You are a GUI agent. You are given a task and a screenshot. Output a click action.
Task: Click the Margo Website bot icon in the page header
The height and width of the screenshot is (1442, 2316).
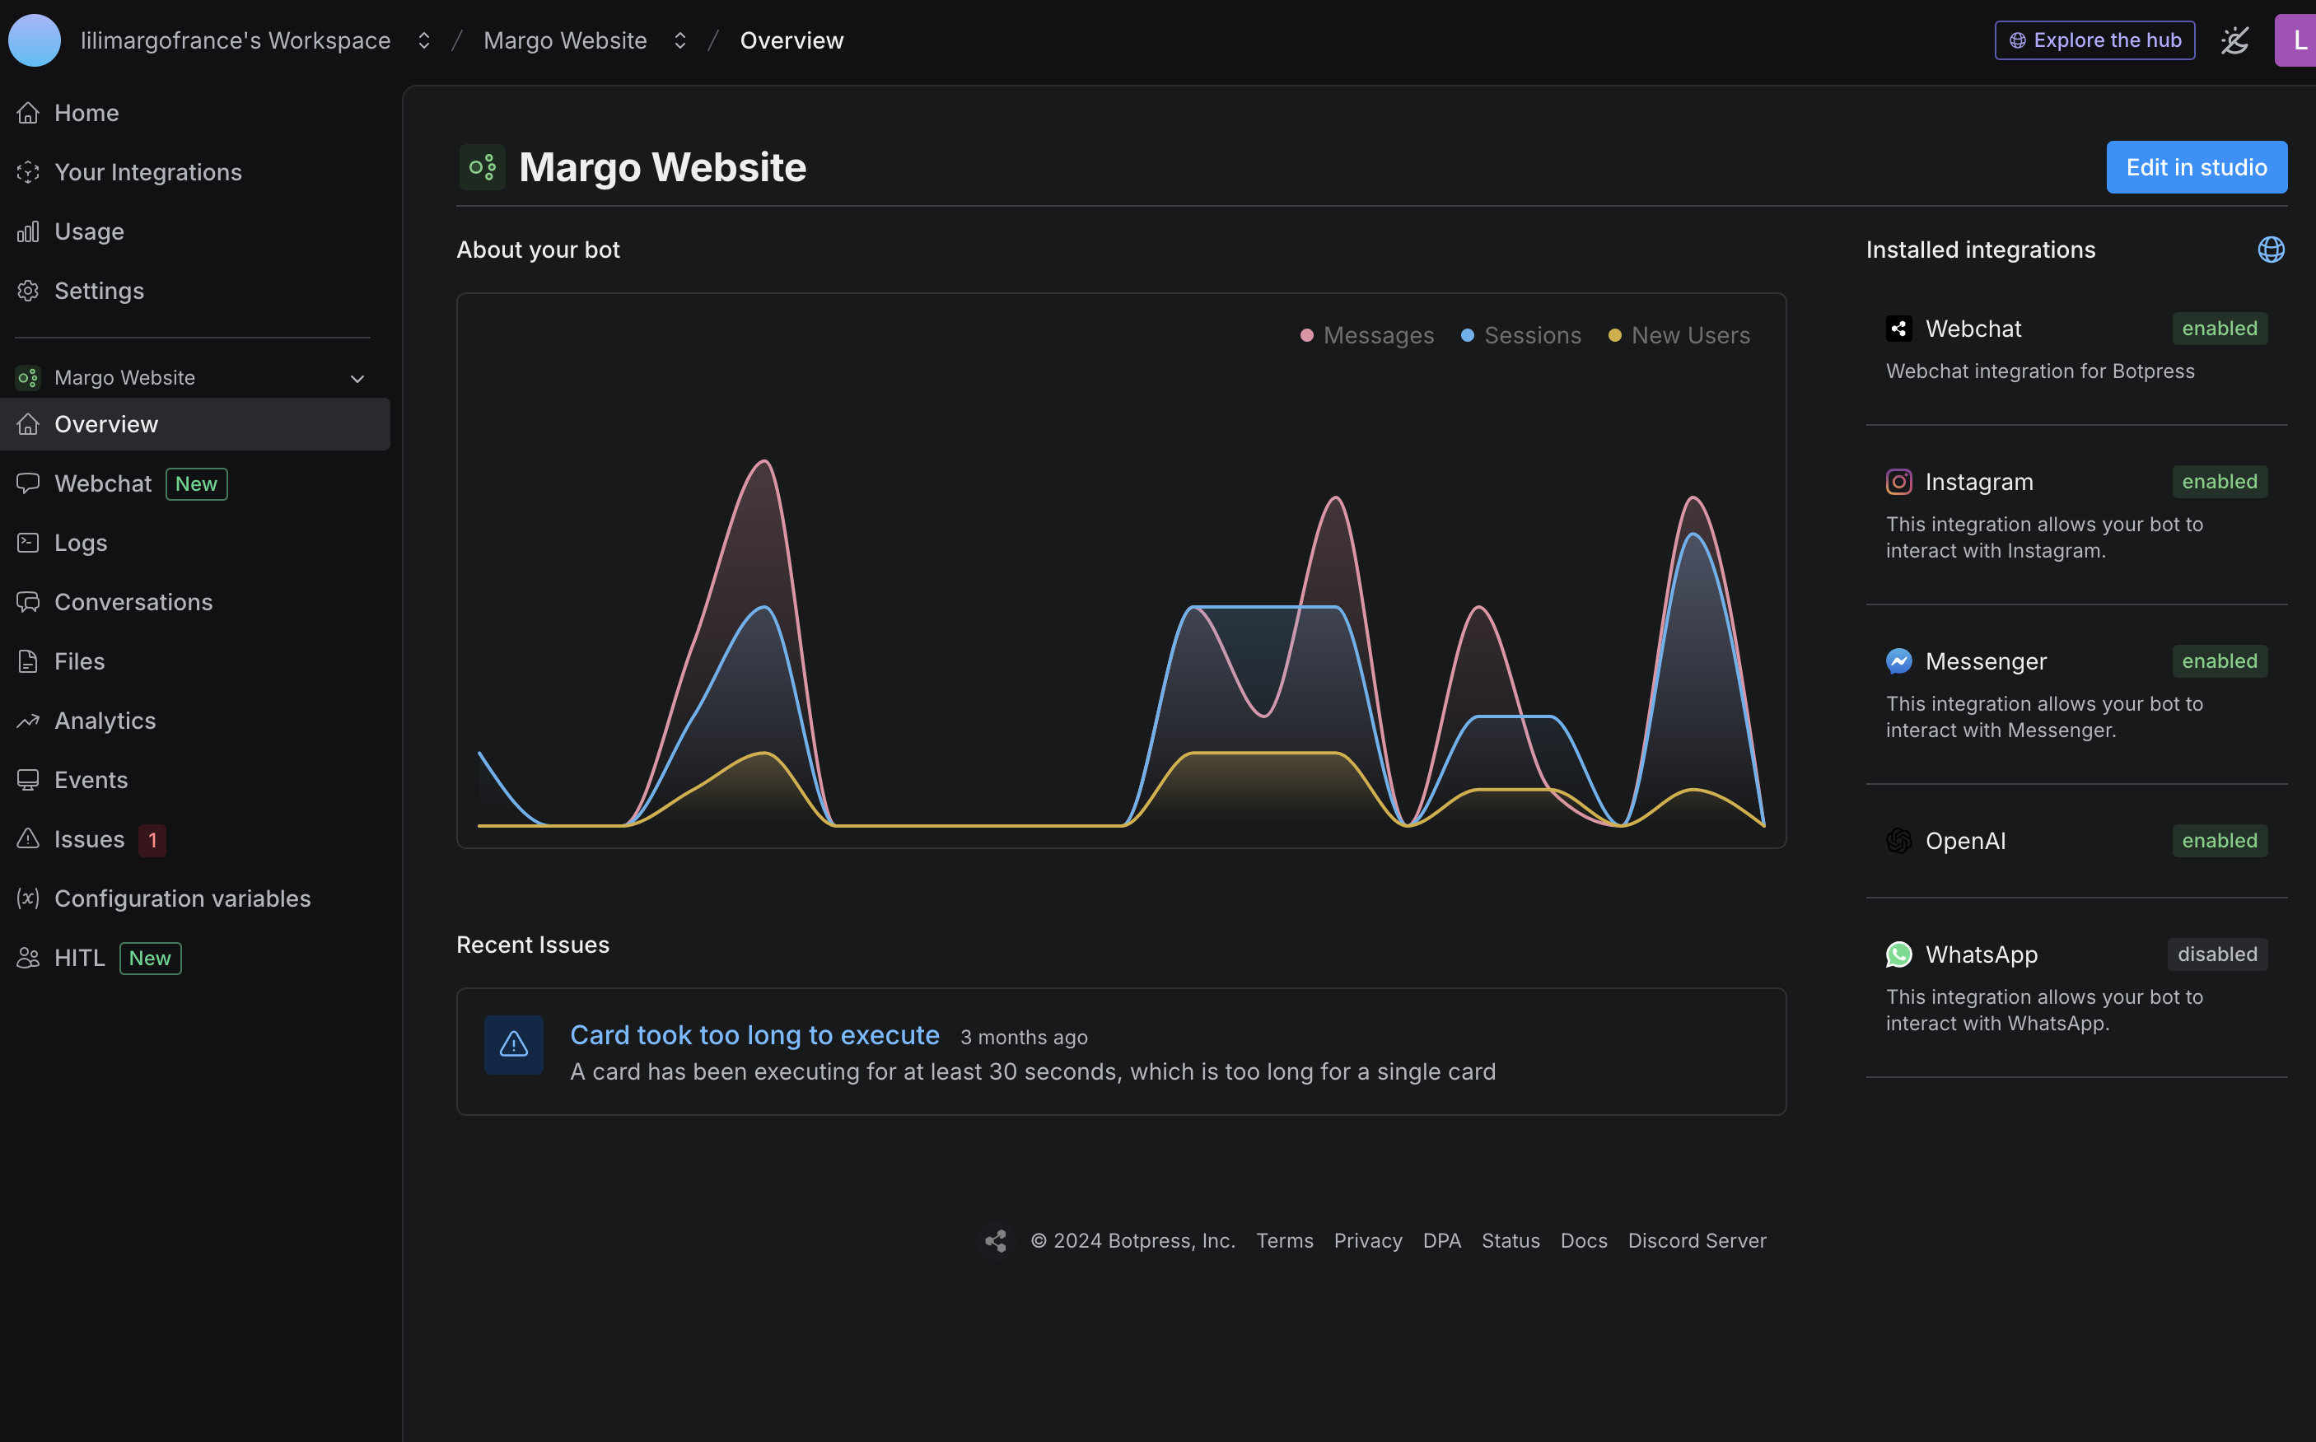tap(483, 167)
